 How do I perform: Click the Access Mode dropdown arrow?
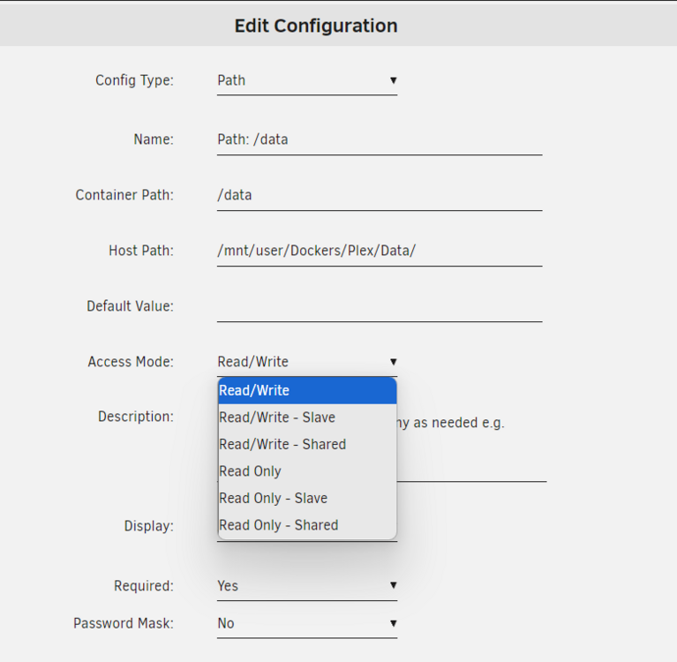[x=393, y=361]
